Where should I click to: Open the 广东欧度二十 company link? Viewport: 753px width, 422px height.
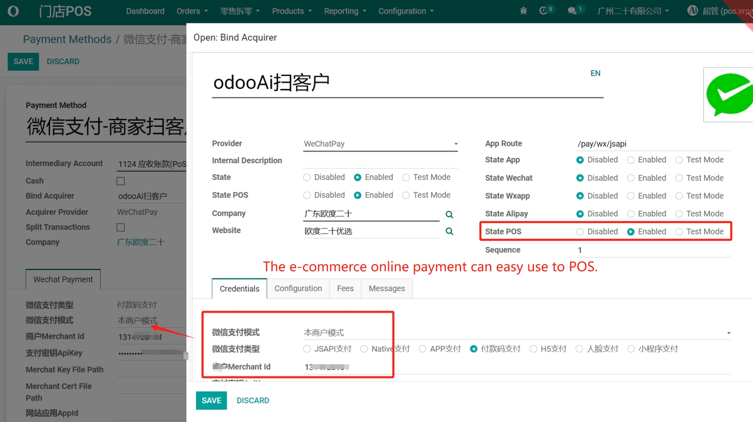pyautogui.click(x=141, y=242)
